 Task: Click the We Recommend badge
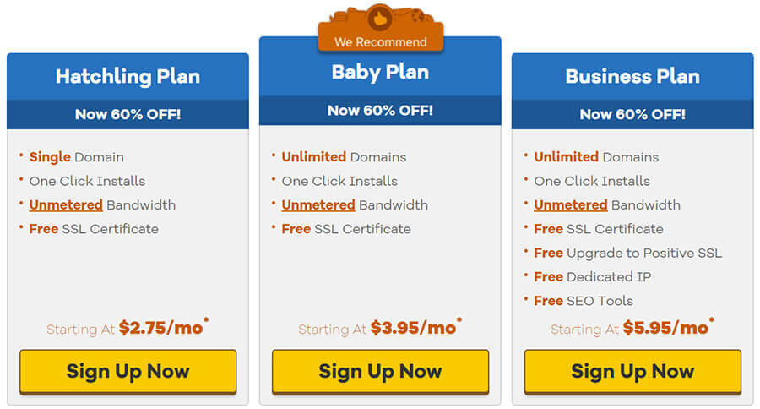point(380,41)
